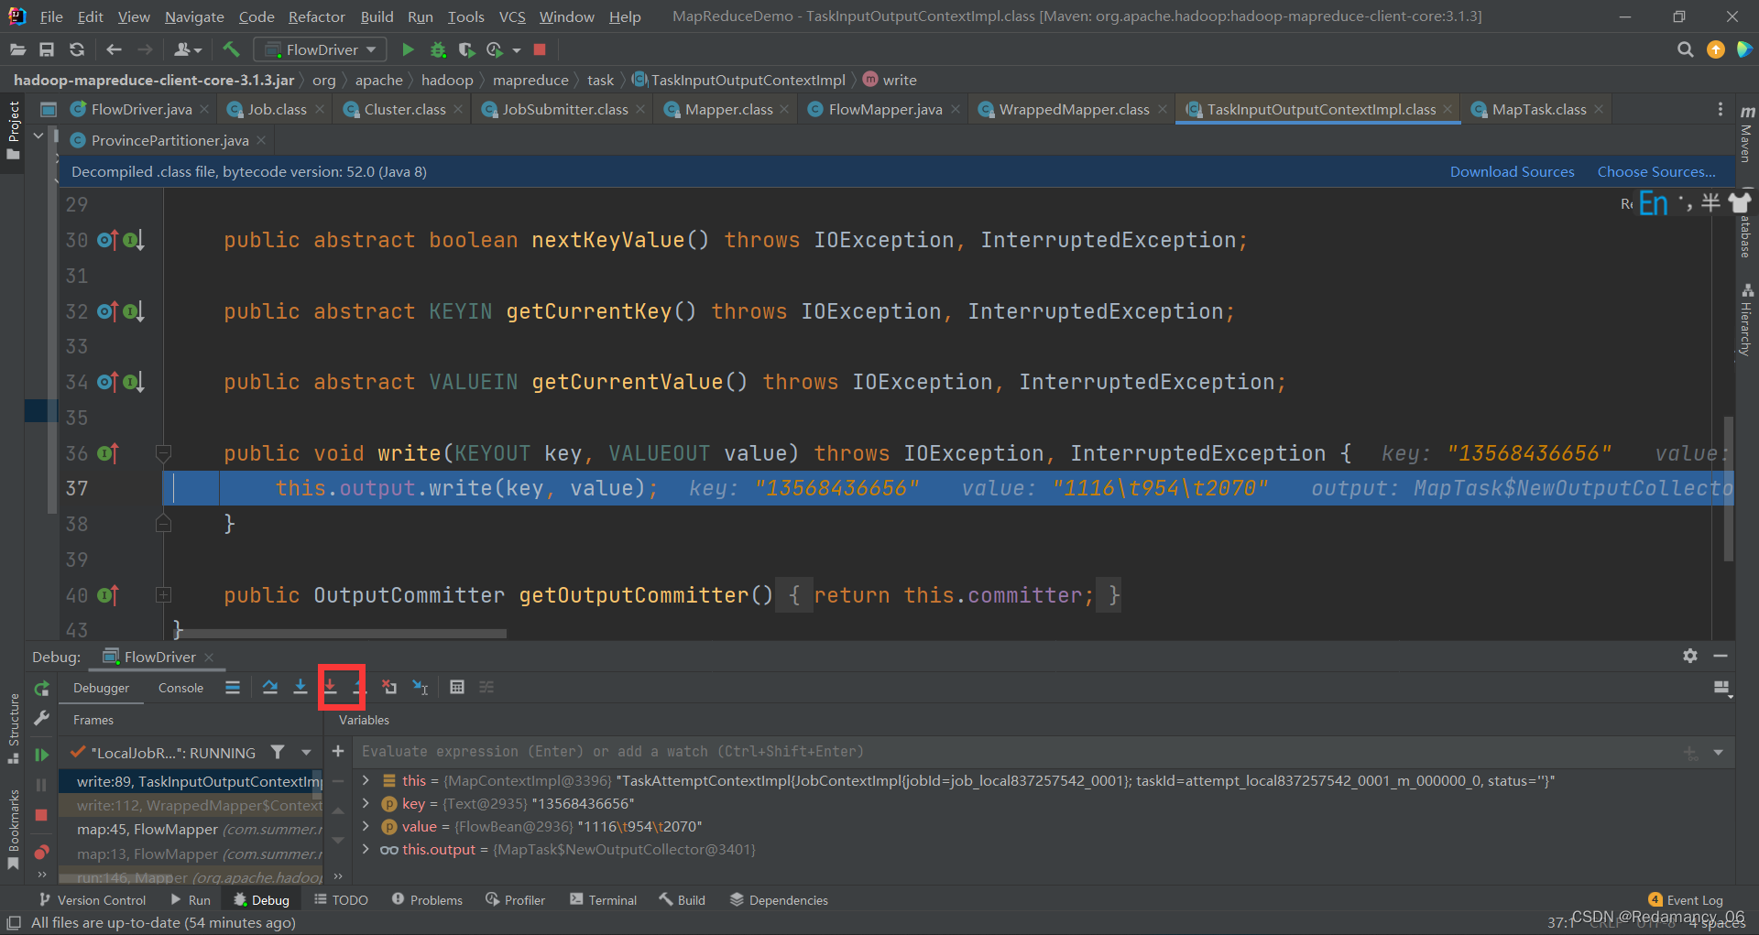Toggle the Version Control tool window
This screenshot has width=1759, height=935.
click(x=92, y=900)
